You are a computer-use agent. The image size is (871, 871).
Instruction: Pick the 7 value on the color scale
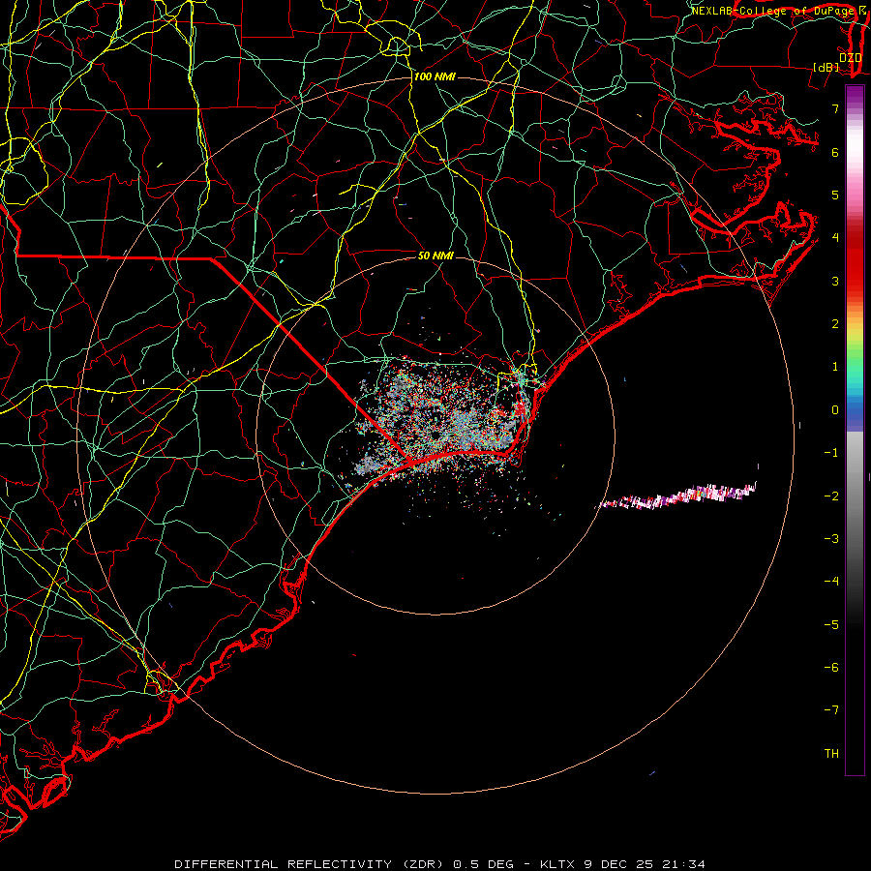[835, 108]
